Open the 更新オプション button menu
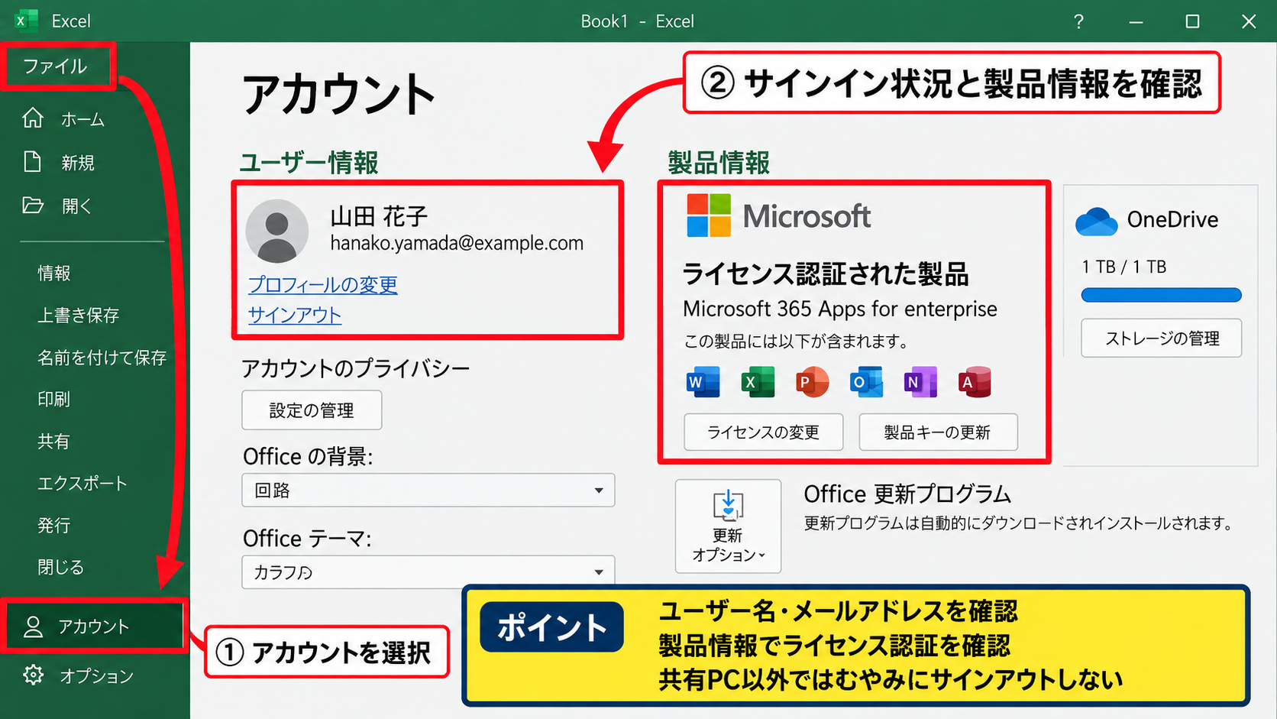1277x719 pixels. tap(728, 526)
